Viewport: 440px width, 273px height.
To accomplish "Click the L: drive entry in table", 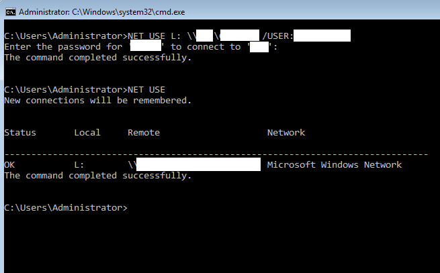I will (79, 165).
